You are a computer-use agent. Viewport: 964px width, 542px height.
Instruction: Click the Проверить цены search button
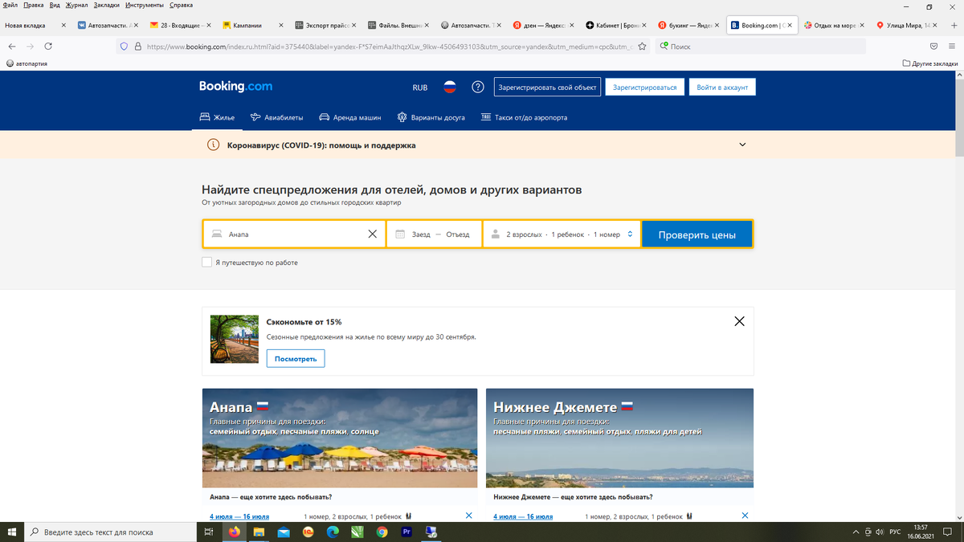(x=696, y=234)
